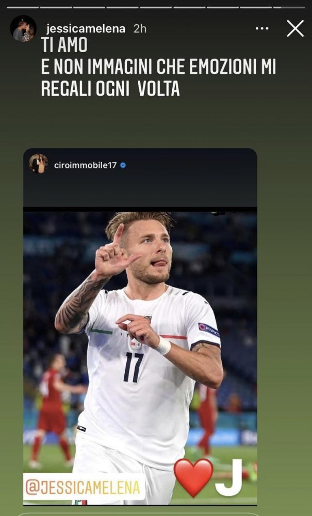
Task: Tap the white J letter sticker
Action: pyautogui.click(x=228, y=478)
